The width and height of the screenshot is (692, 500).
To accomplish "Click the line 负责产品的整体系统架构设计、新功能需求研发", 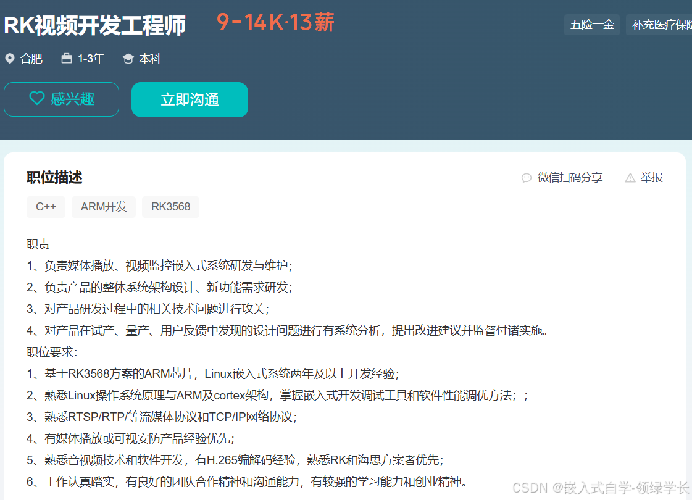I will click(159, 287).
